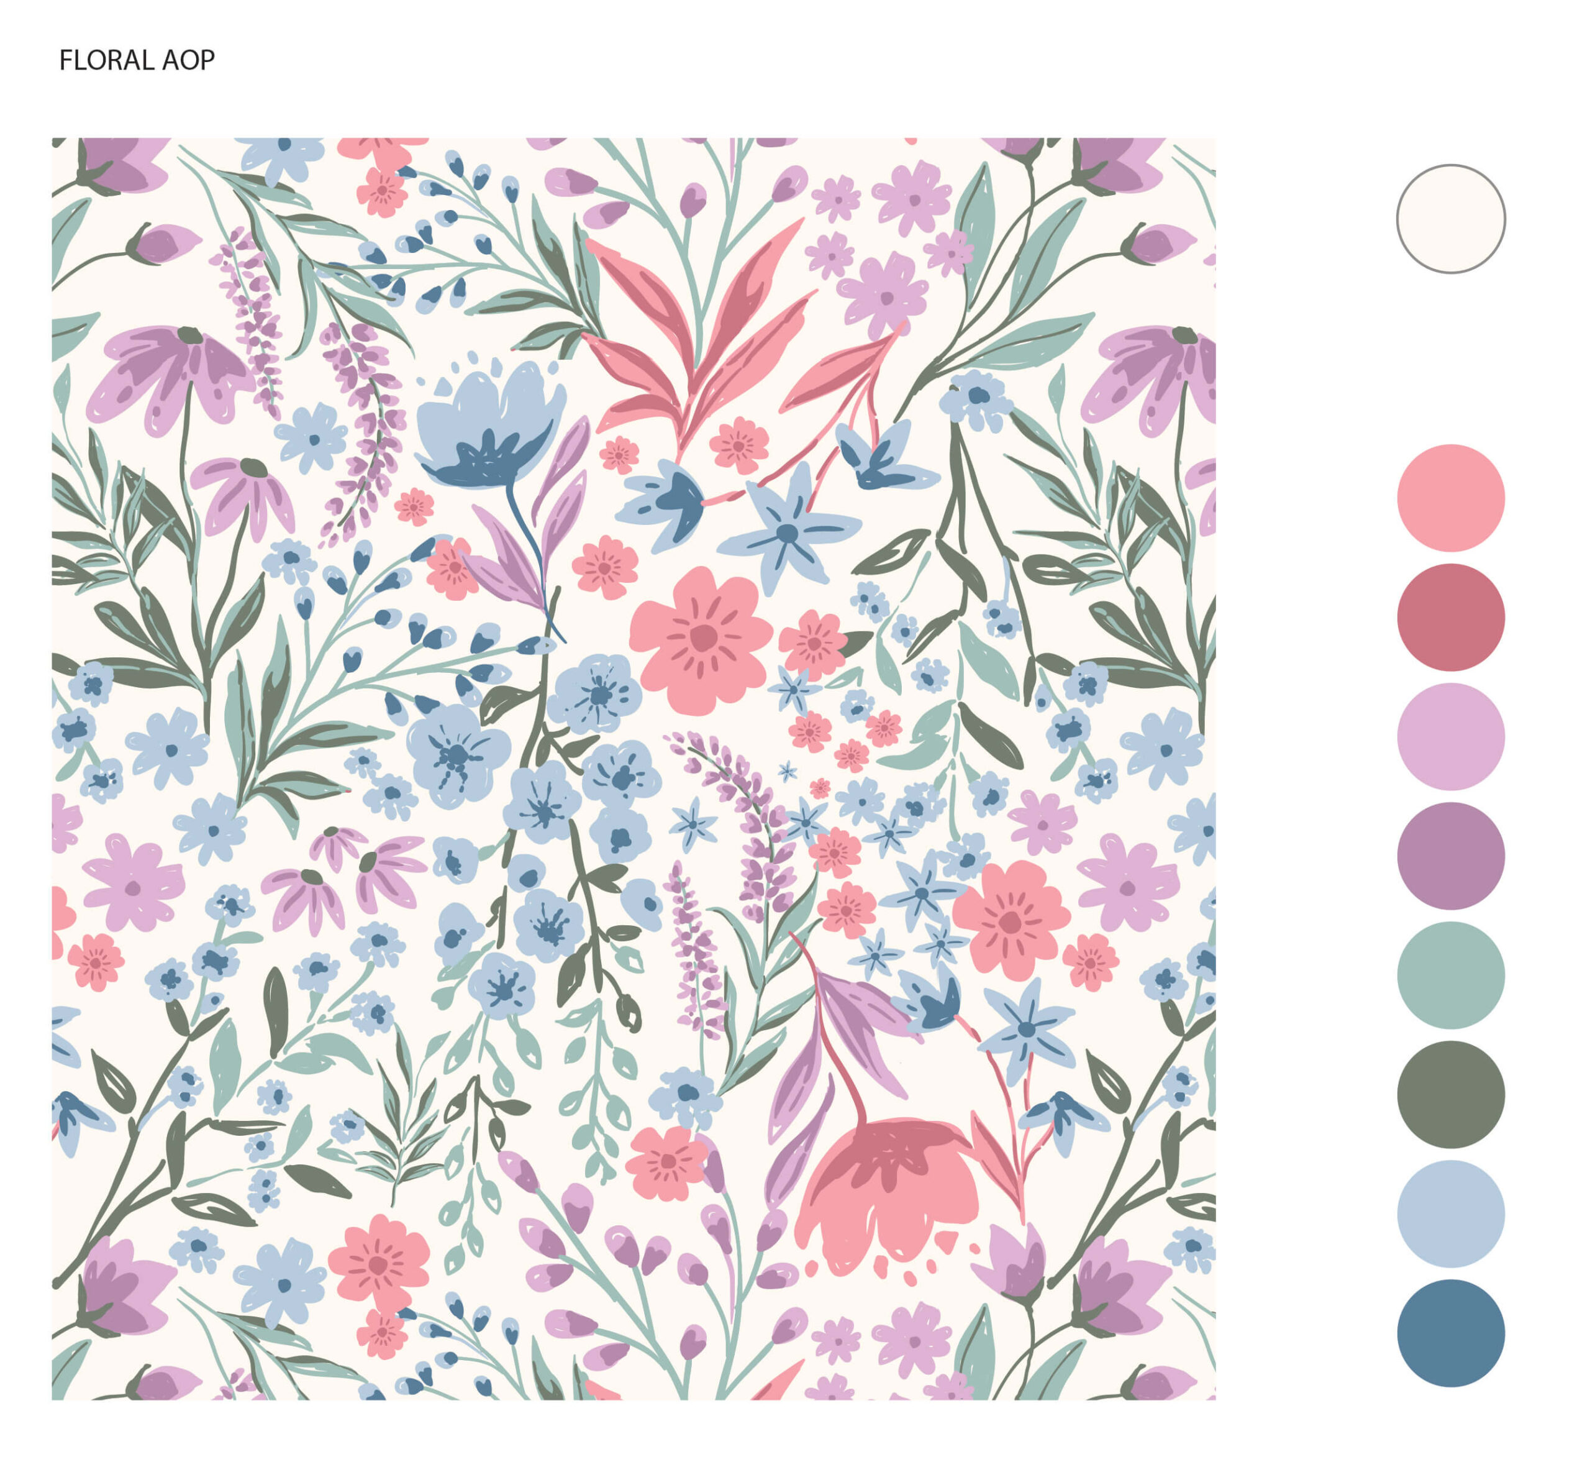This screenshot has width=1590, height=1480.
Task: Click the FLORAL AOP title text
Action: [137, 60]
